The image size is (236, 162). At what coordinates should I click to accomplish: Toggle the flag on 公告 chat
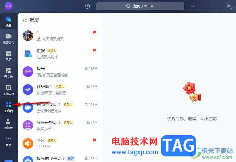tap(95, 140)
